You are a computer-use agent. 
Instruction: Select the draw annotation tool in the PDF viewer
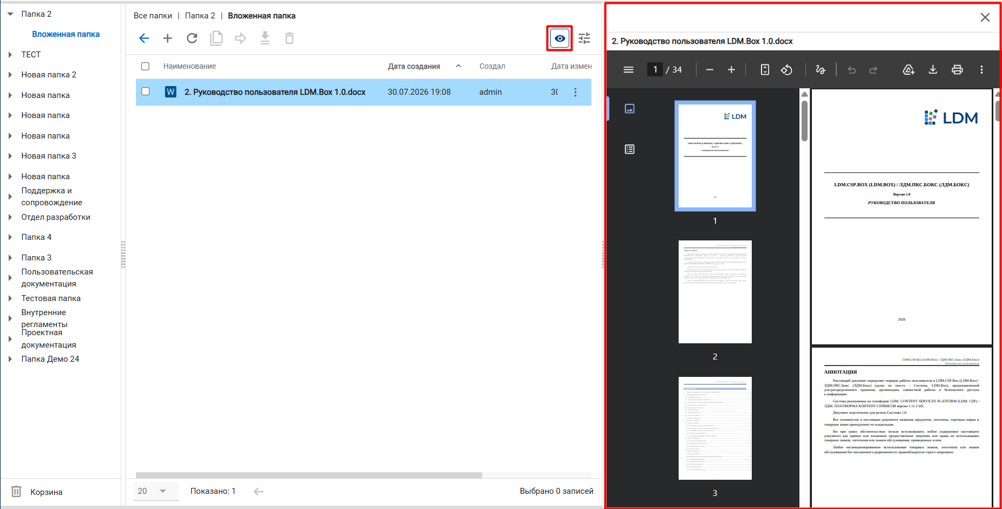821,70
